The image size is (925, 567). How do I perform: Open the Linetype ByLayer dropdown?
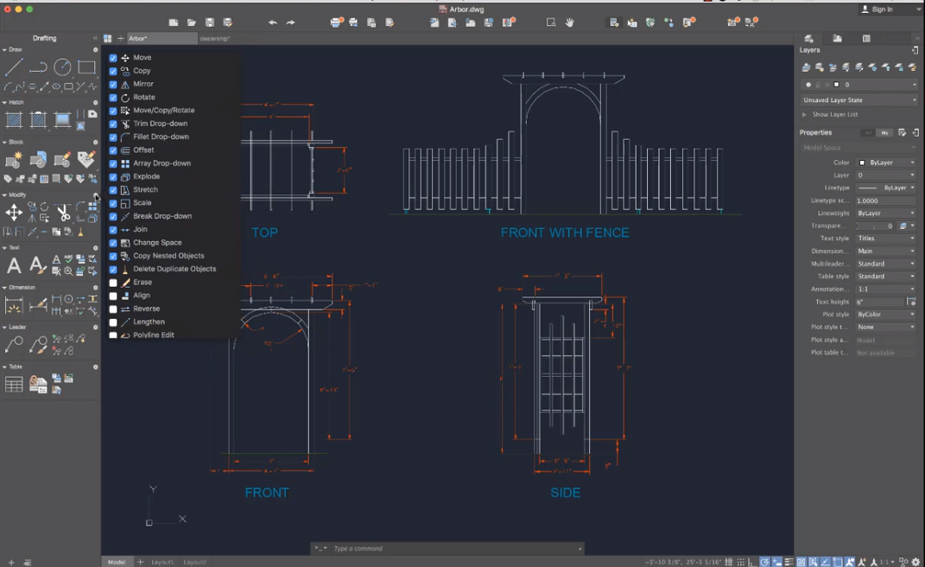[887, 188]
